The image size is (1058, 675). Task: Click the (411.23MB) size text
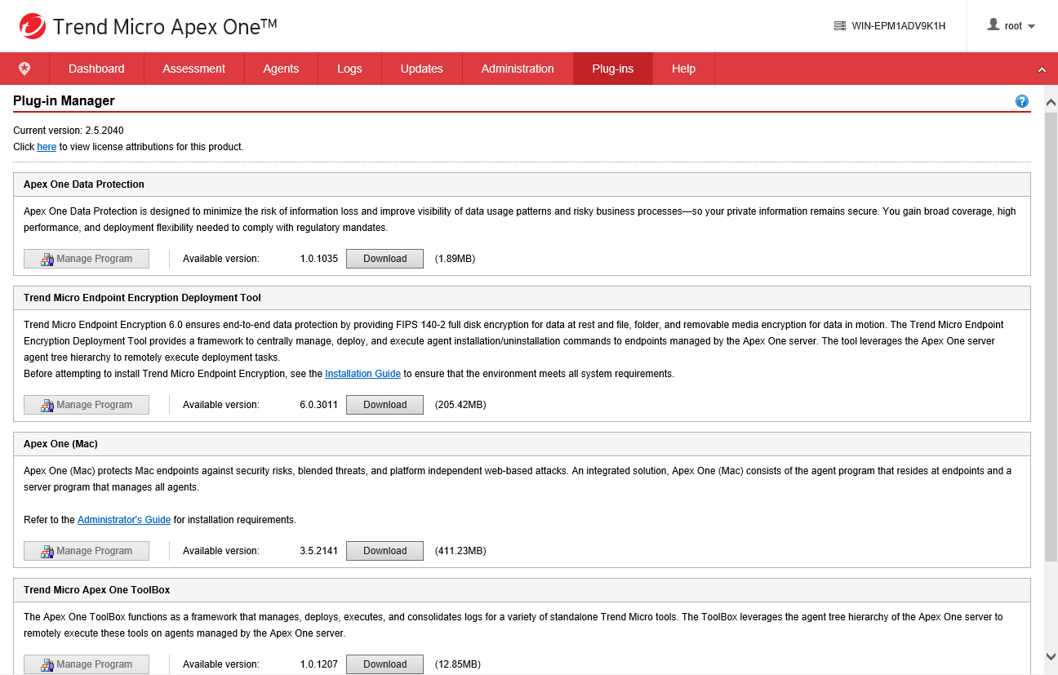(x=460, y=551)
